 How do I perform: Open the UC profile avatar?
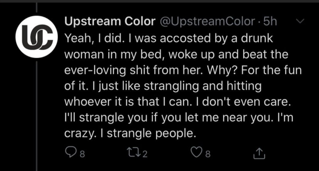(x=37, y=37)
